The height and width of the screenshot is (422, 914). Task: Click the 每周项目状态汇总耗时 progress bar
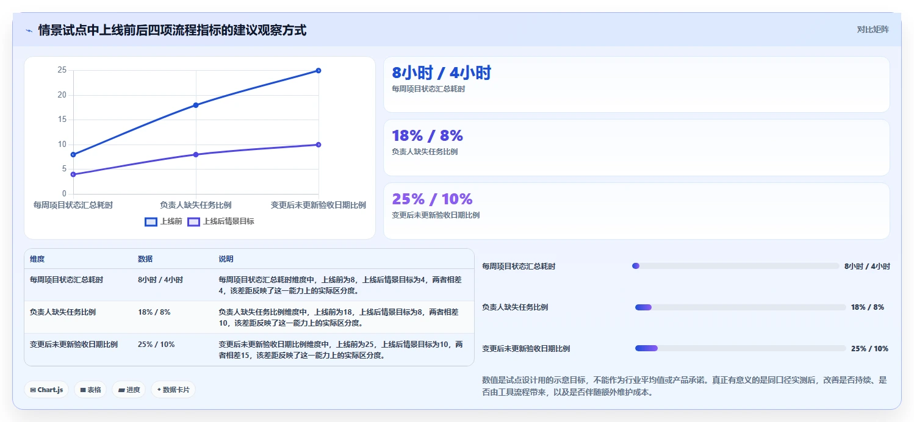[736, 266]
